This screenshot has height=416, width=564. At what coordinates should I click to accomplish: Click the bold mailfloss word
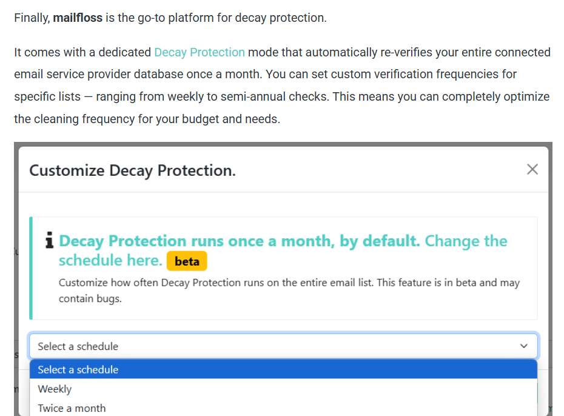point(78,18)
